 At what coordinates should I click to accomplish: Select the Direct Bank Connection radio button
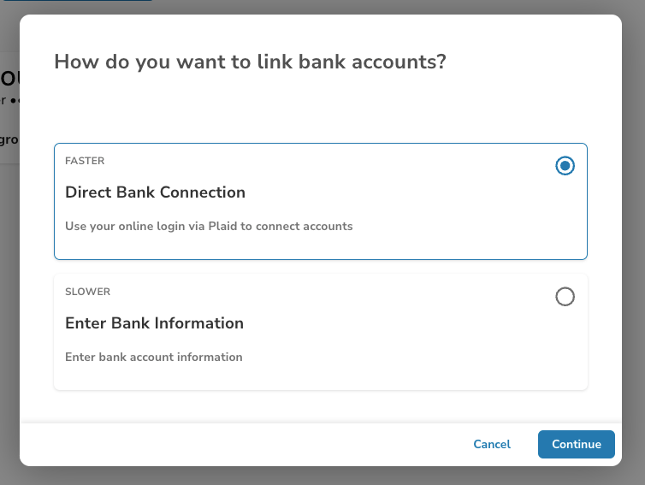pos(565,166)
